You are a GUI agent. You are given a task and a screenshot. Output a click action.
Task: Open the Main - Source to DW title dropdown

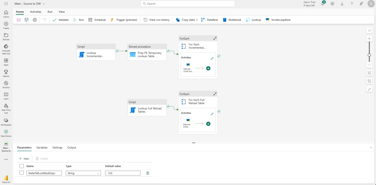click(44, 4)
